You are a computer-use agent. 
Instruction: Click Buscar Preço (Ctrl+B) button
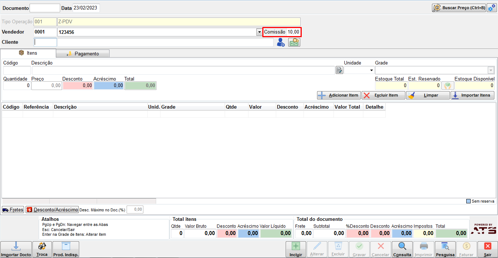pyautogui.click(x=459, y=8)
